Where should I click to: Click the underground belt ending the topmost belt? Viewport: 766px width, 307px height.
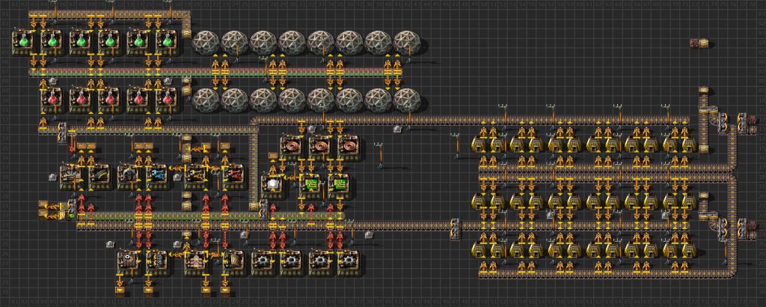tap(186, 33)
